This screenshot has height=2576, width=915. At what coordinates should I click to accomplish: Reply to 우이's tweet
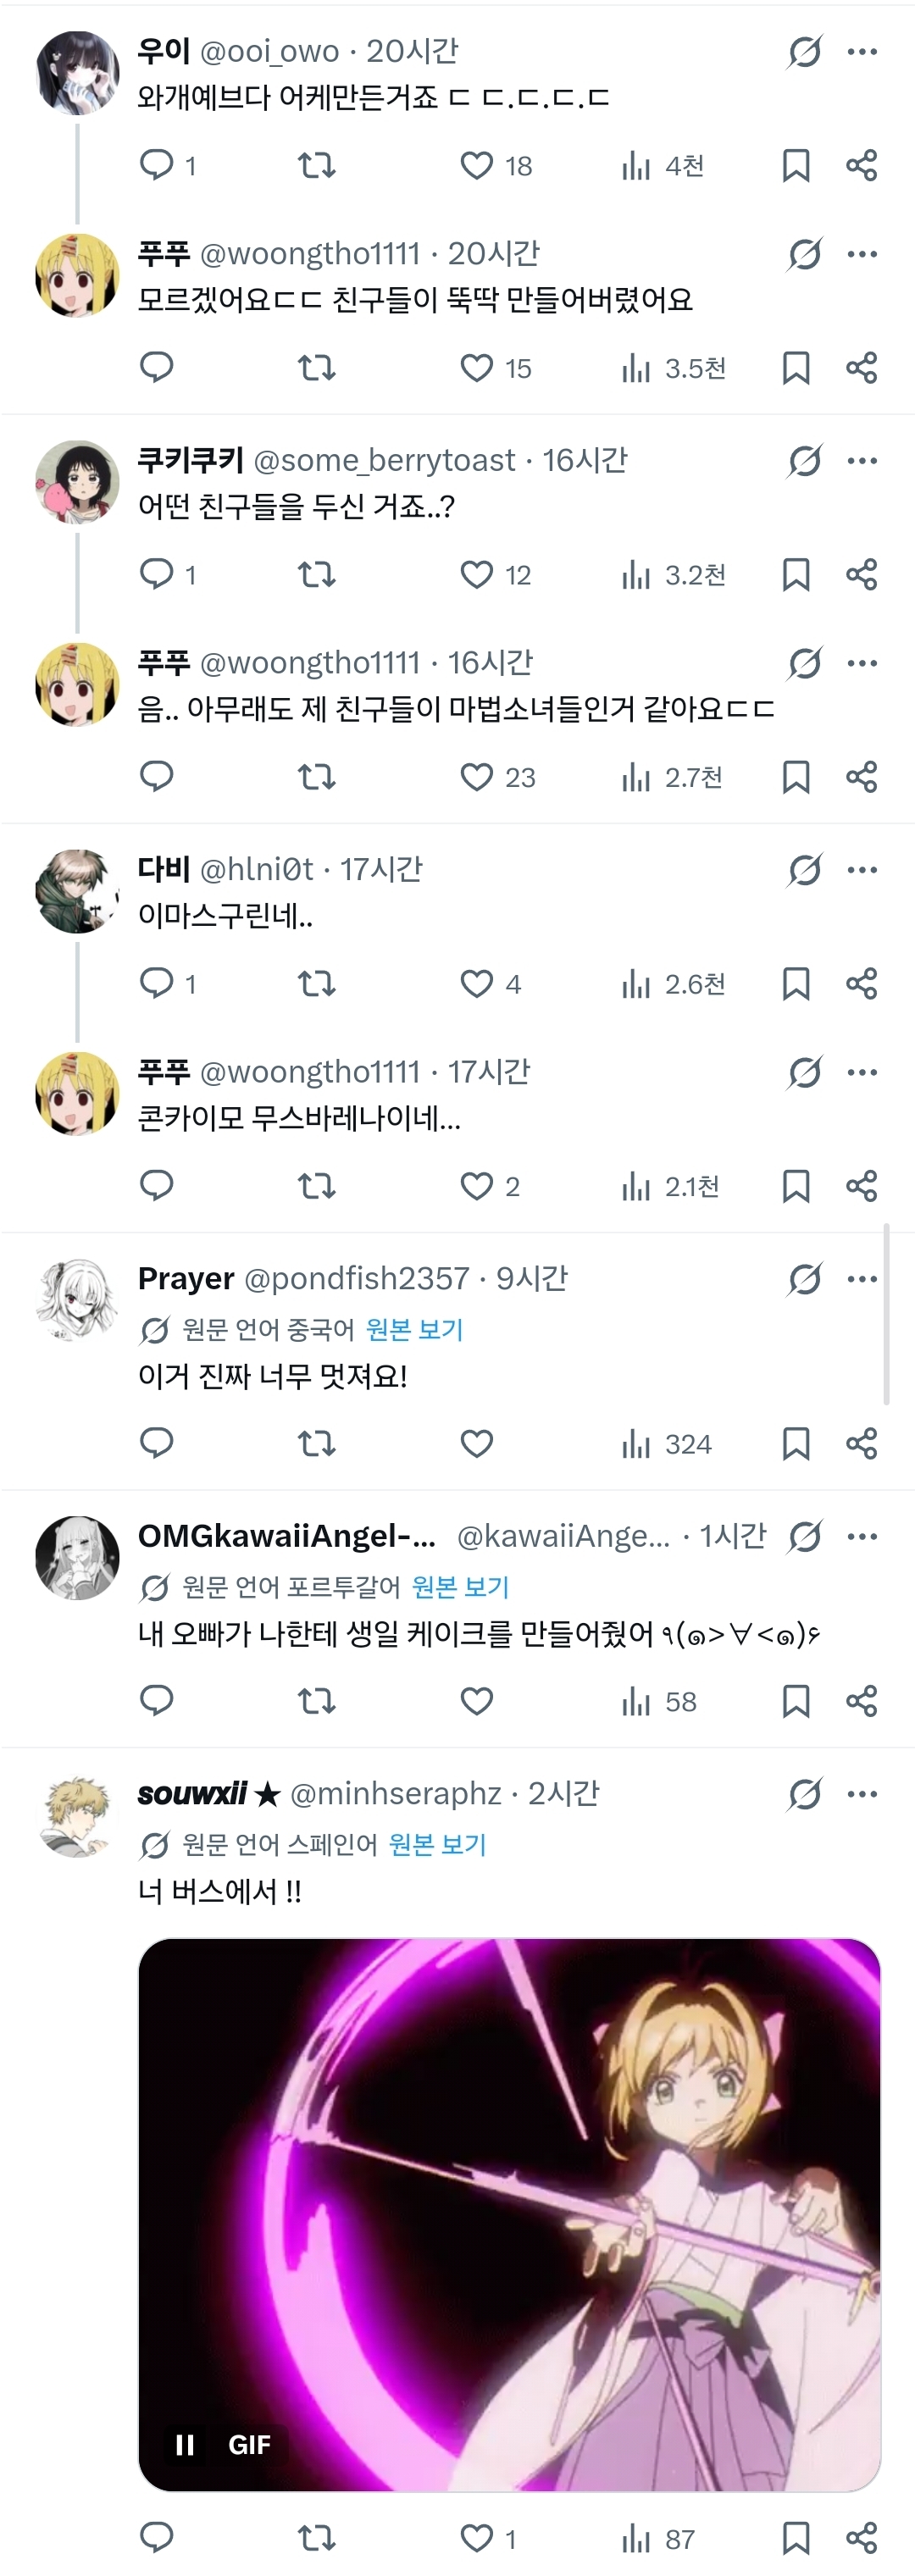[x=157, y=165]
